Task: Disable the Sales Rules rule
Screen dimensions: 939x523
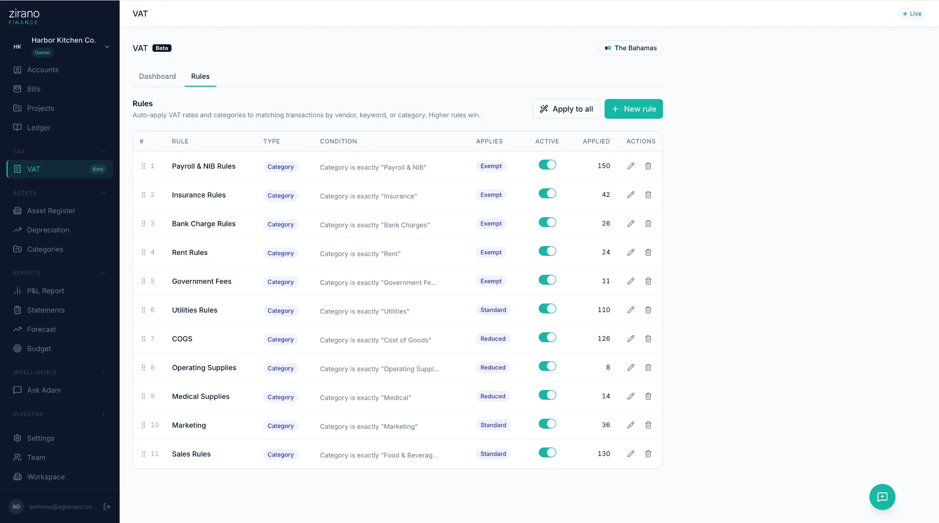Action: pyautogui.click(x=547, y=452)
